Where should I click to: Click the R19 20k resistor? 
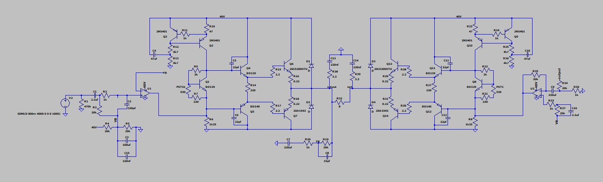(325, 143)
